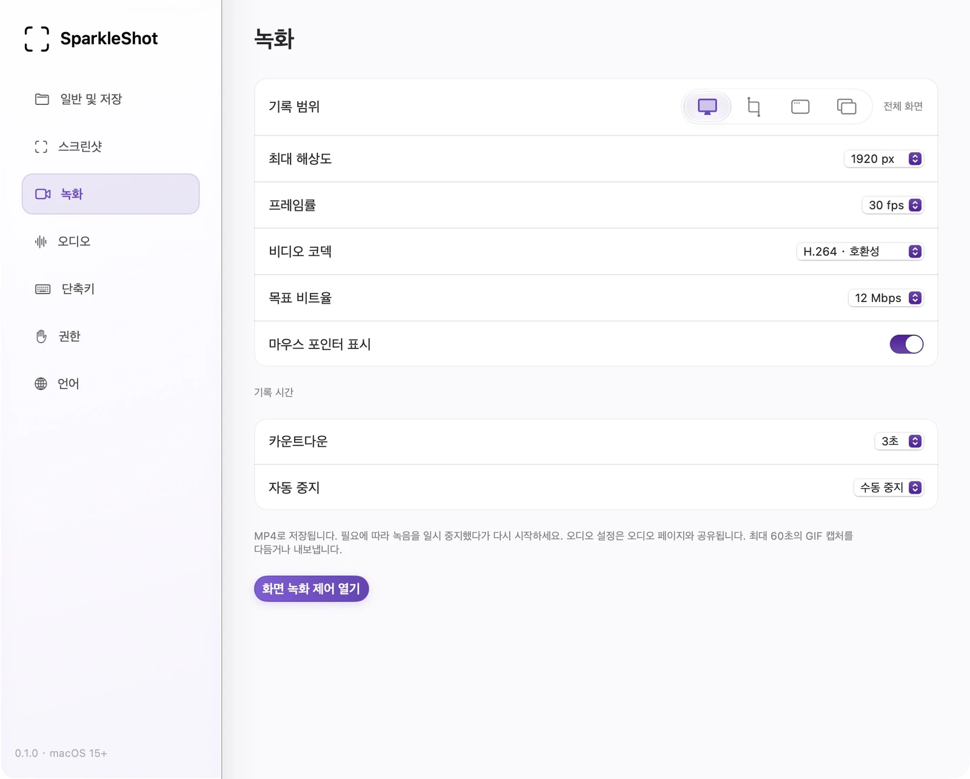The image size is (970, 779).
Task: Turn off 마우스 포인터 표시 switch
Action: click(x=906, y=344)
